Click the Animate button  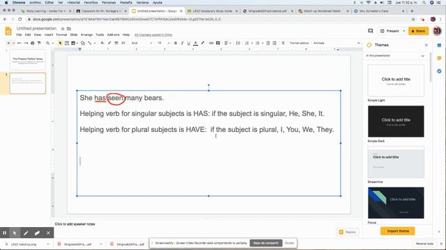coord(319,43)
